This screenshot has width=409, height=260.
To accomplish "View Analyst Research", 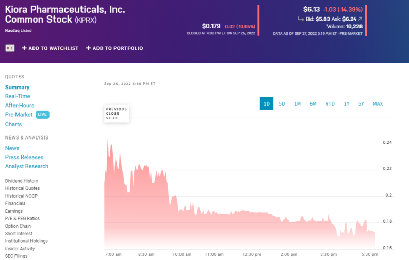I will (27, 166).
